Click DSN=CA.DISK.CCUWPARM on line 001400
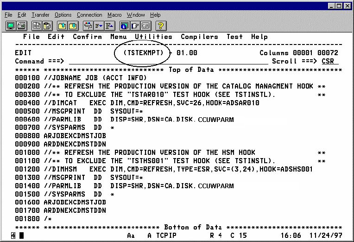The width and height of the screenshot is (354, 242). (190, 186)
